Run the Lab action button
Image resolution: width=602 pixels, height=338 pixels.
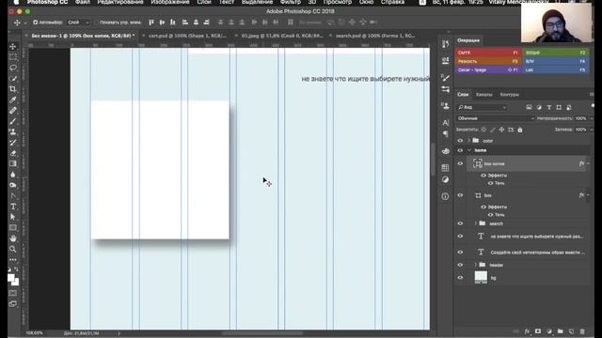(556, 70)
